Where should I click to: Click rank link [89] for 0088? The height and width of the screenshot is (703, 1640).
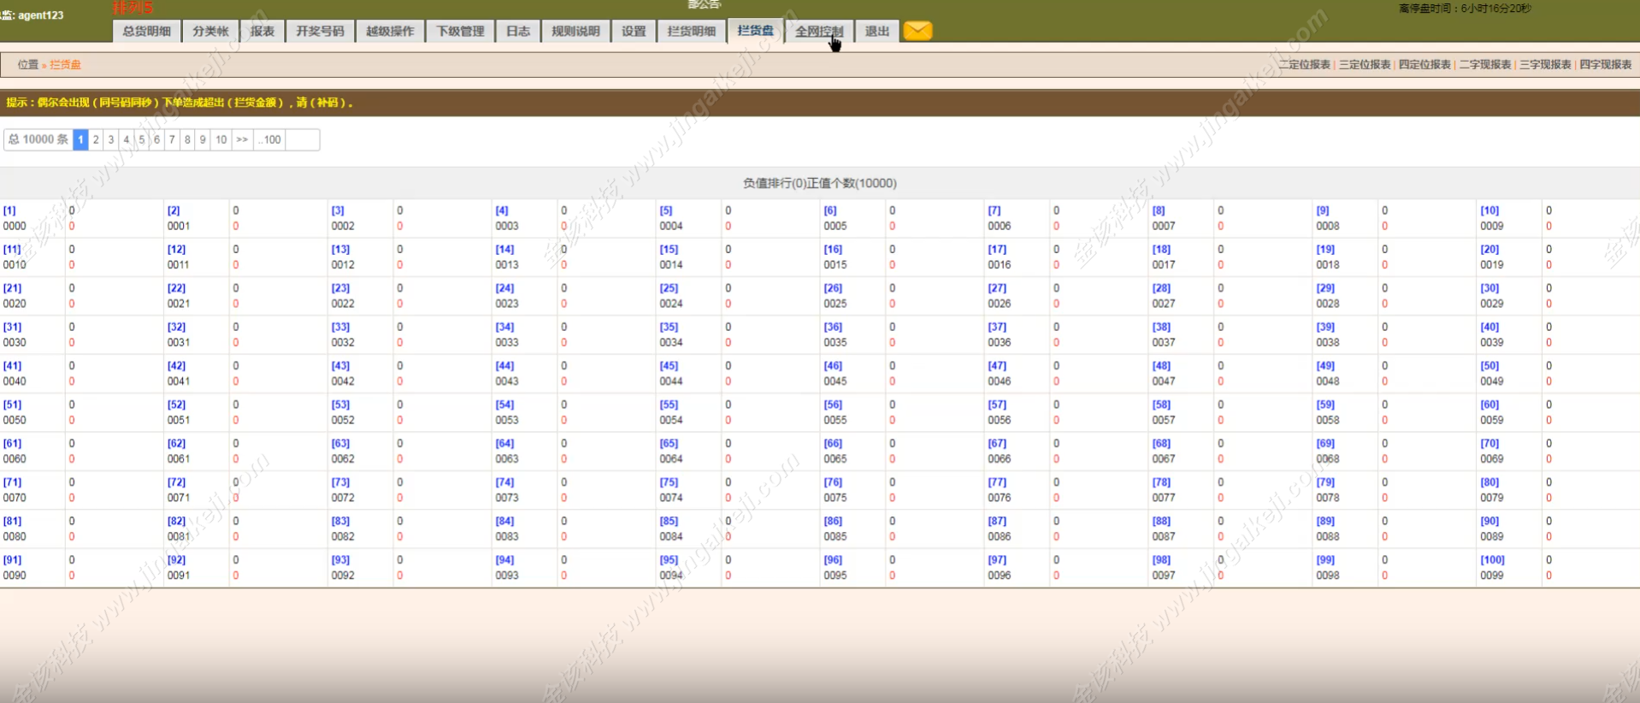[1325, 521]
